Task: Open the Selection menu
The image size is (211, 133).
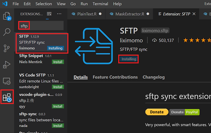Action: click(x=44, y=4)
